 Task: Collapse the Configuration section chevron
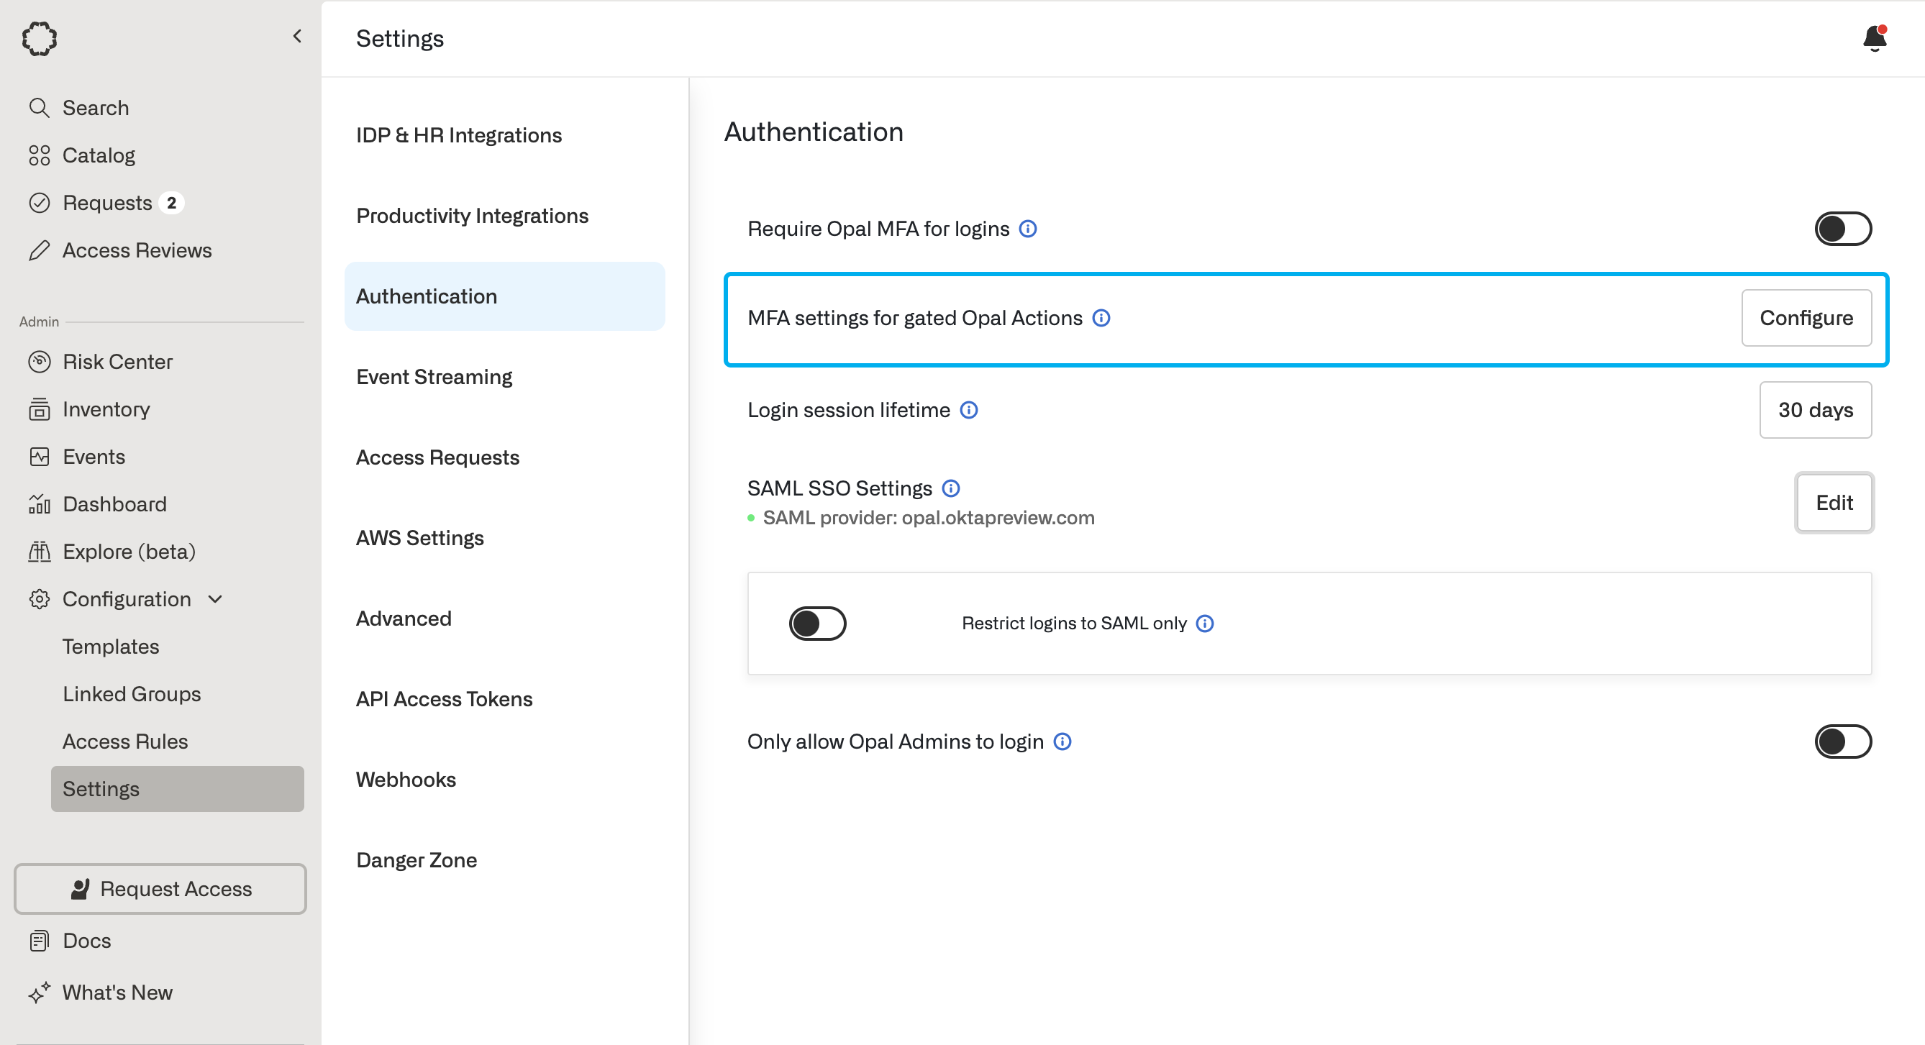pyautogui.click(x=215, y=599)
